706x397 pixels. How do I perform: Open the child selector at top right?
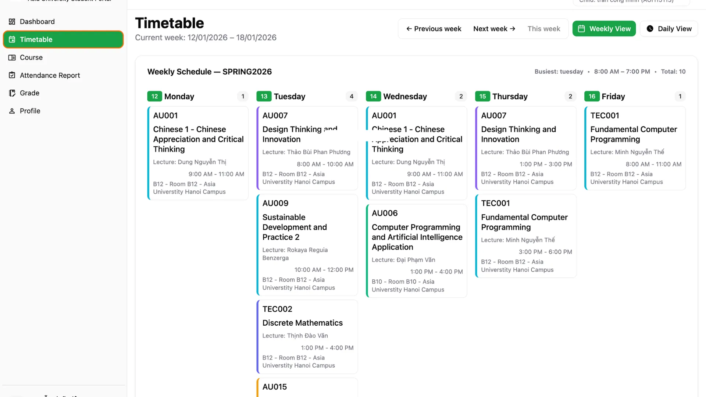(x=631, y=2)
